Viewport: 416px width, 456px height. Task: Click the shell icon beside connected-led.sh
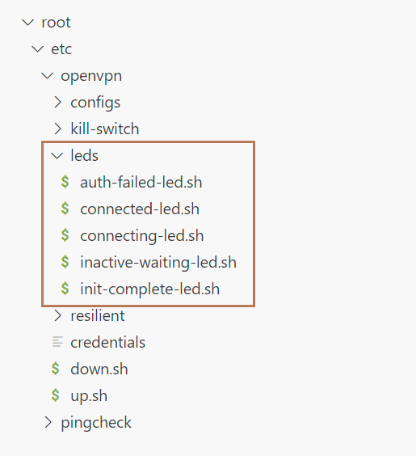(x=65, y=209)
